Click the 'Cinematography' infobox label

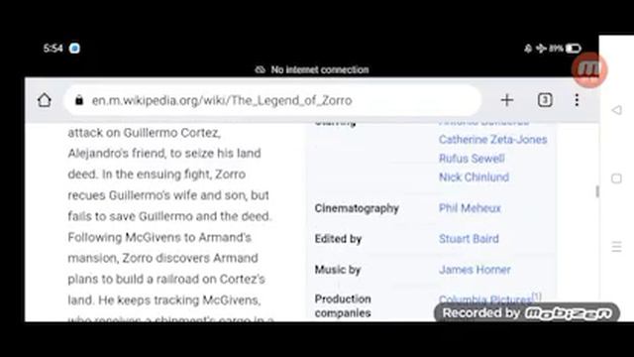[357, 208]
